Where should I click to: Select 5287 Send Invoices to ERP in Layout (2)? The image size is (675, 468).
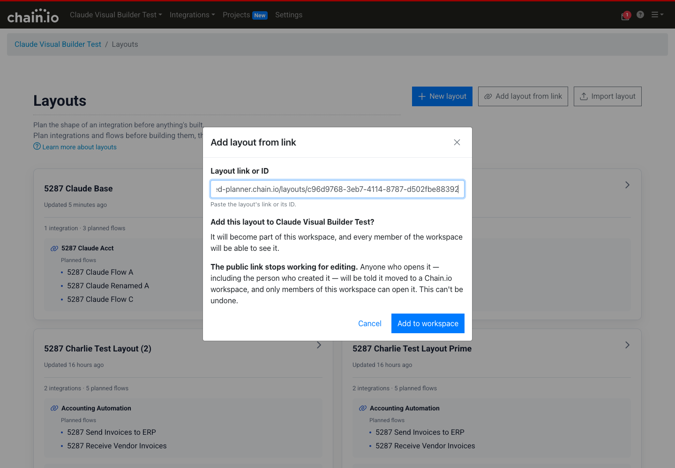pos(112,432)
